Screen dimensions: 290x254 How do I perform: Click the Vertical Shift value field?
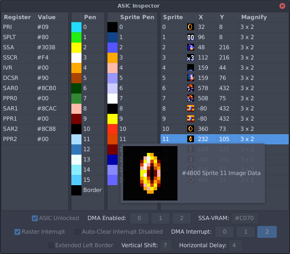(166, 246)
